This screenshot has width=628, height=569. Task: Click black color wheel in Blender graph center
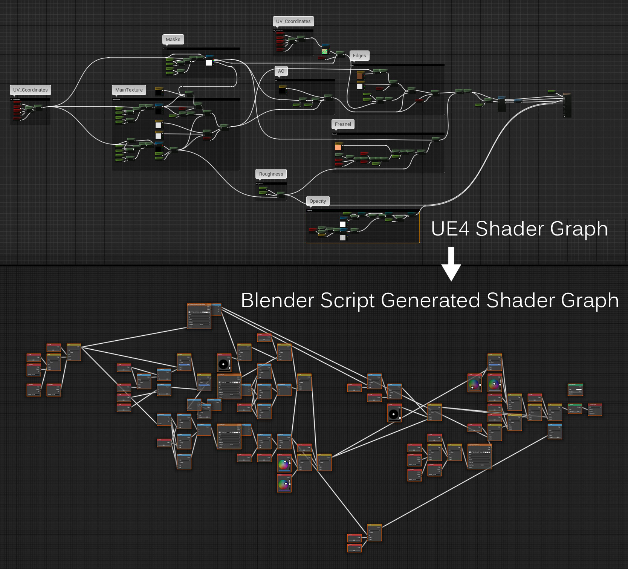click(x=393, y=414)
